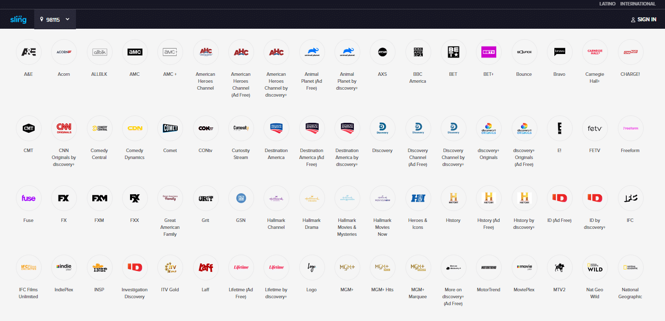
Task: Click the Discovery Channel (Ad Free) logo
Action: tap(418, 128)
